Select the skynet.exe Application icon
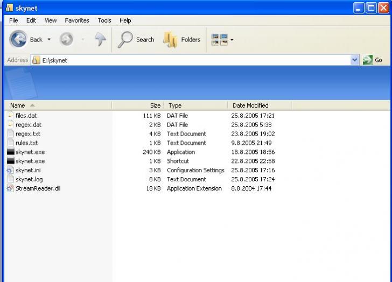The image size is (392, 282). (x=11, y=152)
